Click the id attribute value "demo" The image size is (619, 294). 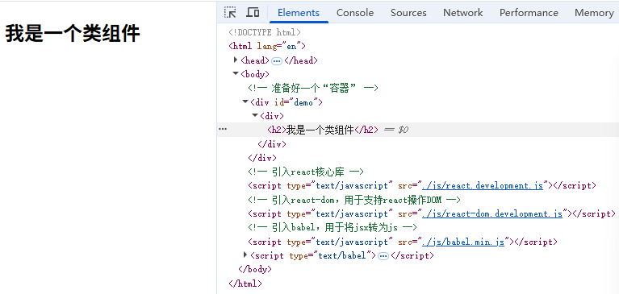tap(304, 102)
